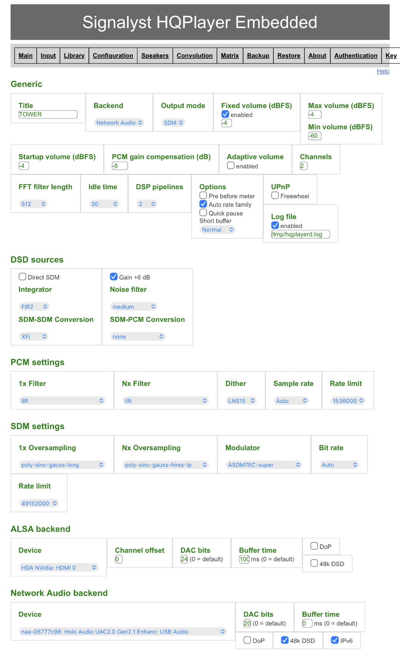Enable the Pre before meter checkbox

click(203, 195)
